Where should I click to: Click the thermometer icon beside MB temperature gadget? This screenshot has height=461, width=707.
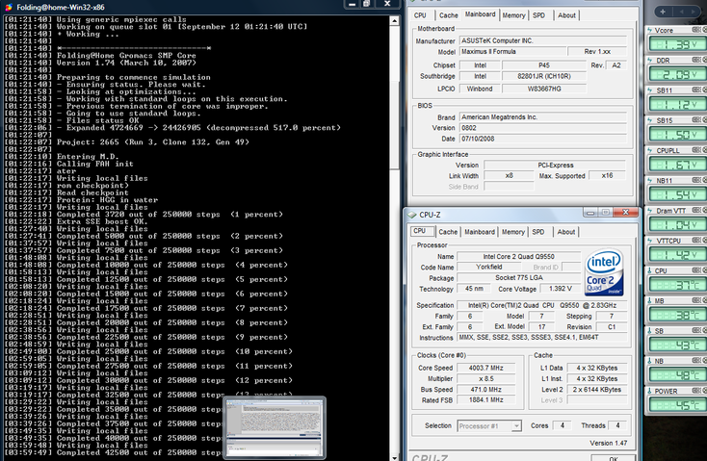(650, 300)
